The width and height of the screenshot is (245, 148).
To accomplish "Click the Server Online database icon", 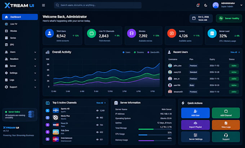I will coord(31,114).
